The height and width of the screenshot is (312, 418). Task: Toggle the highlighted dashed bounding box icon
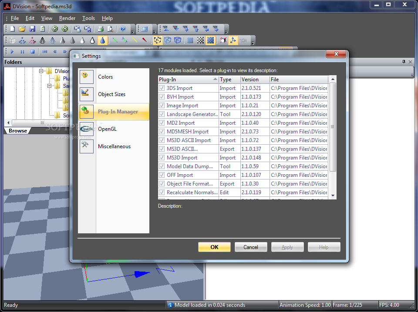coord(158,40)
